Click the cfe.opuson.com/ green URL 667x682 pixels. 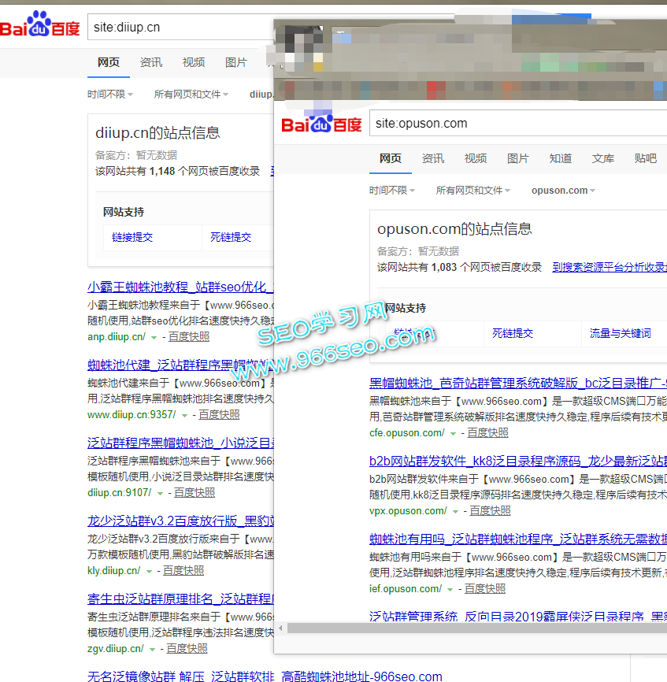tap(407, 433)
